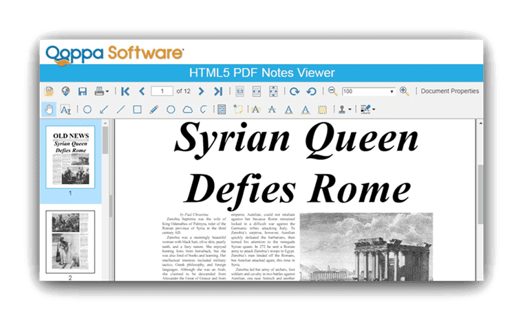This screenshot has width=523, height=327.
Task: Select the Strikethrough text tool
Action: (x=273, y=109)
